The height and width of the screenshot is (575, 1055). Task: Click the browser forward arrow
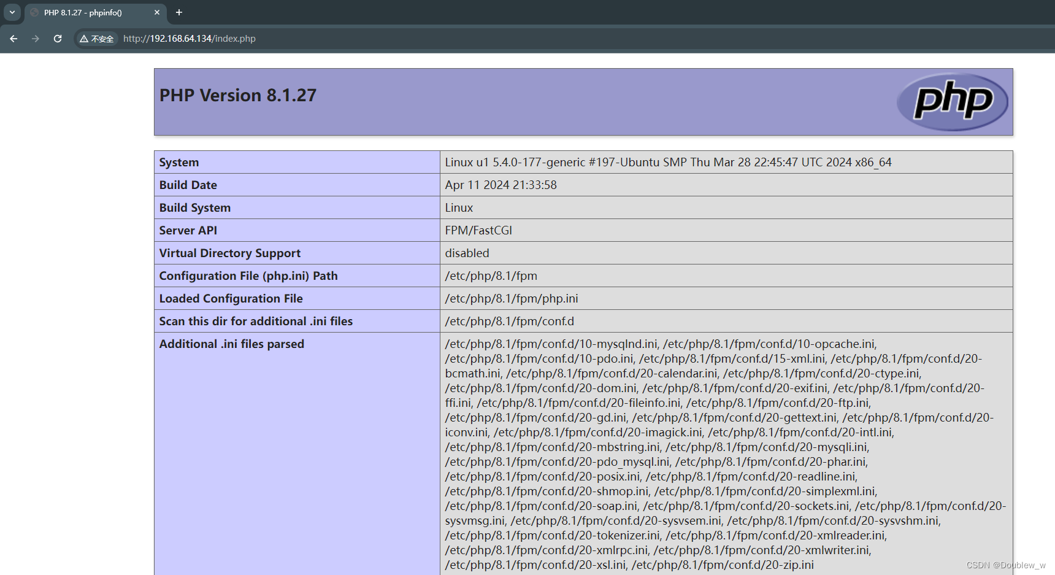click(x=36, y=39)
